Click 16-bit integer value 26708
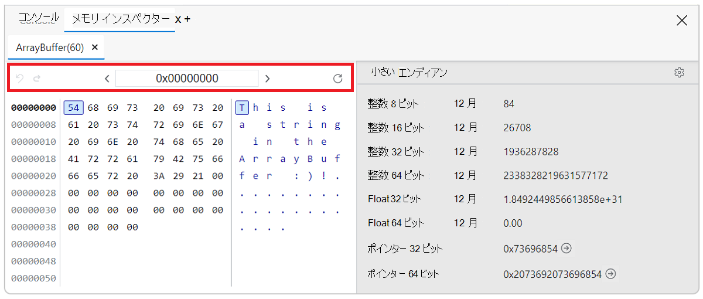Viewport: 703px width, 299px height. [x=517, y=128]
